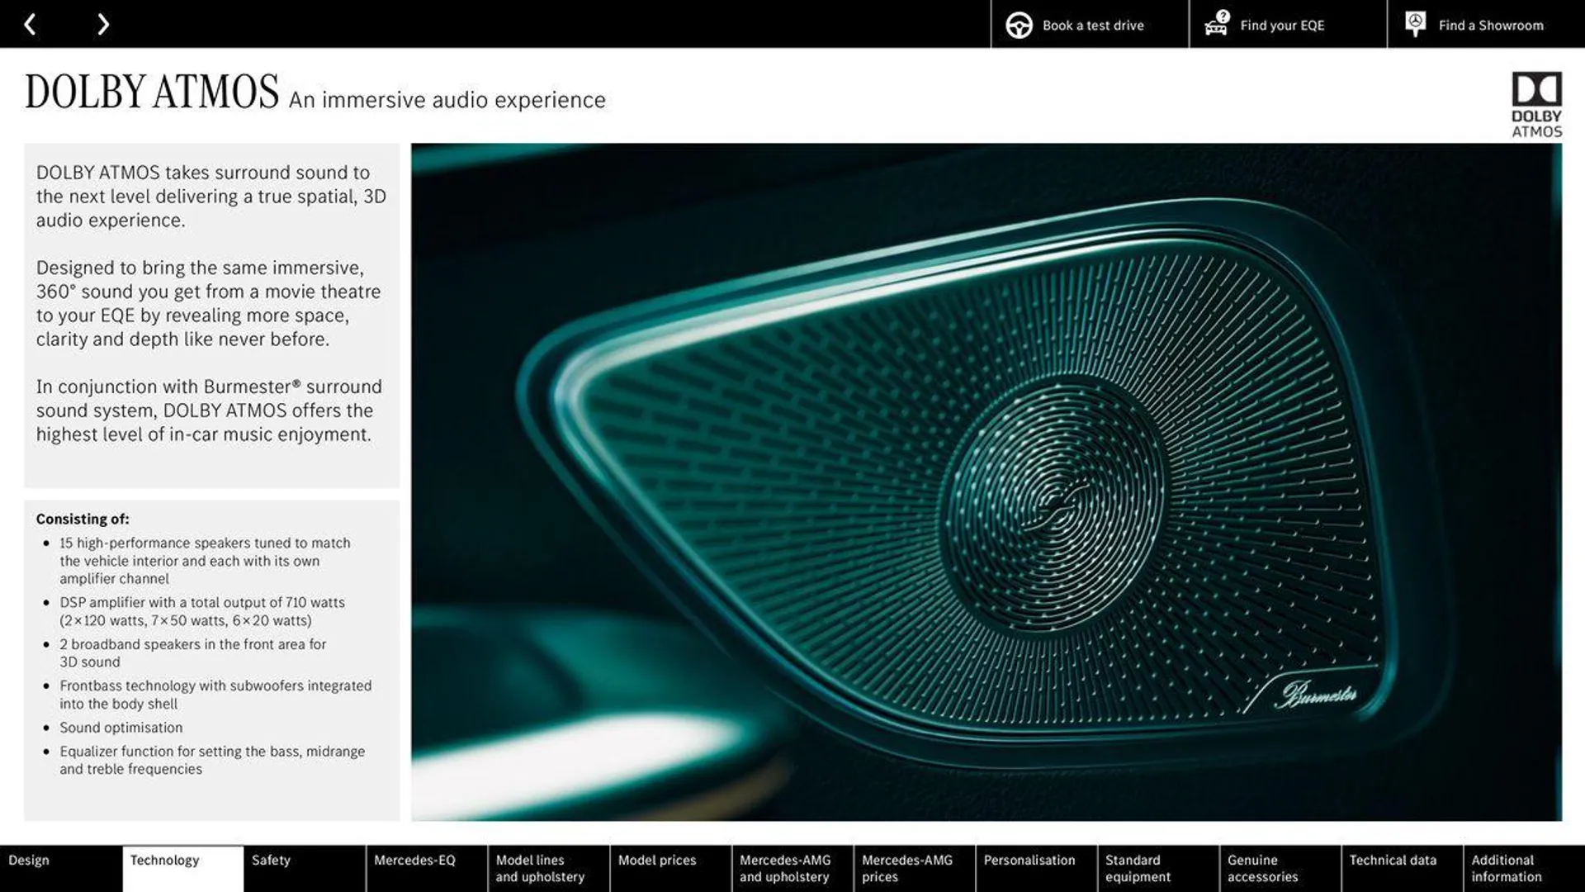Screen dimensions: 1585x892
Task: Open the Model prices tab
Action: coord(671,868)
